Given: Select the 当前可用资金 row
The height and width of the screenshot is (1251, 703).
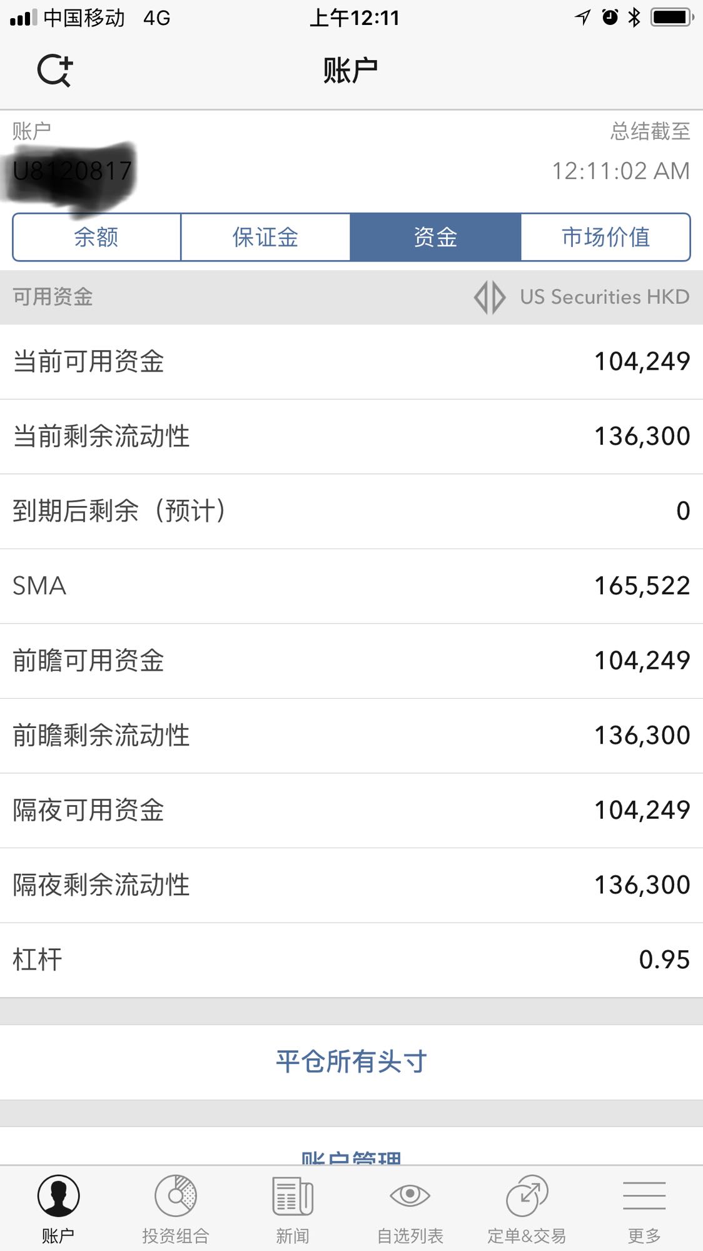Looking at the screenshot, I should (x=351, y=362).
